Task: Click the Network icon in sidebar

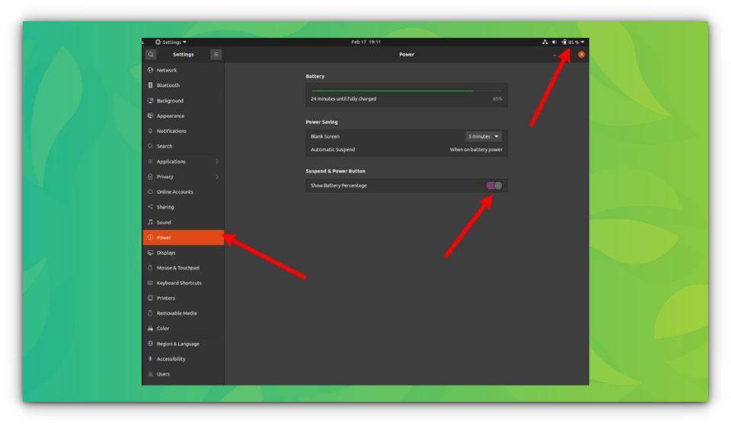Action: pyautogui.click(x=150, y=70)
